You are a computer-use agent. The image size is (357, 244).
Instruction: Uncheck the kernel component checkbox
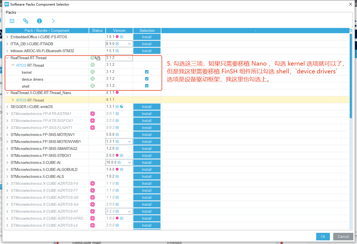(147, 72)
